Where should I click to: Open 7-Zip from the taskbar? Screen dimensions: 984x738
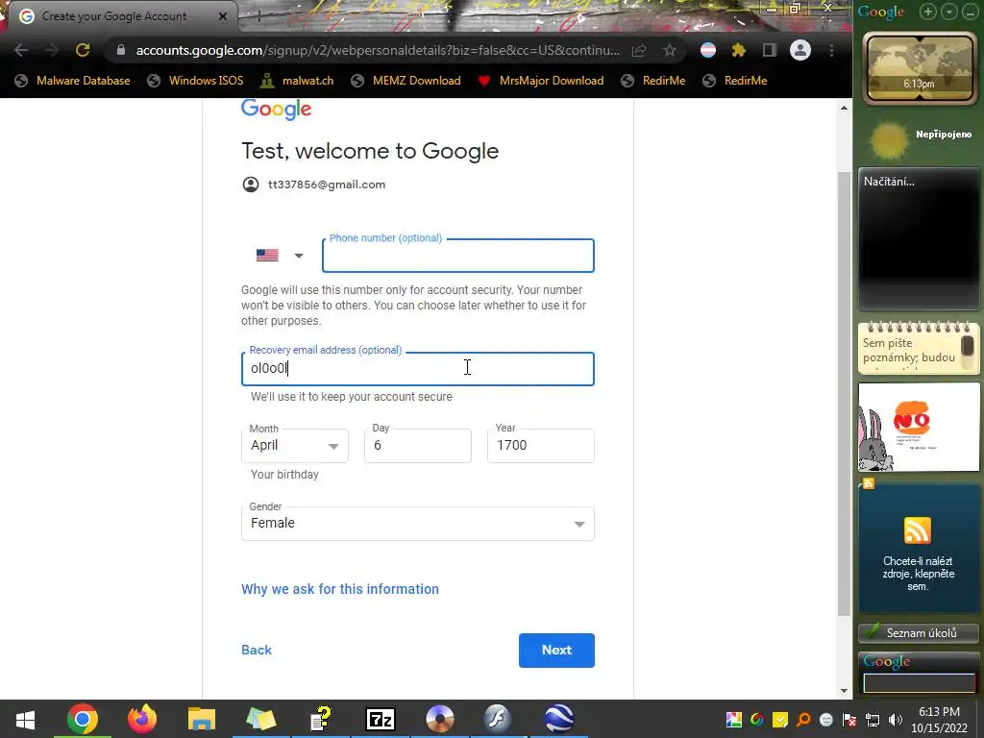381,719
